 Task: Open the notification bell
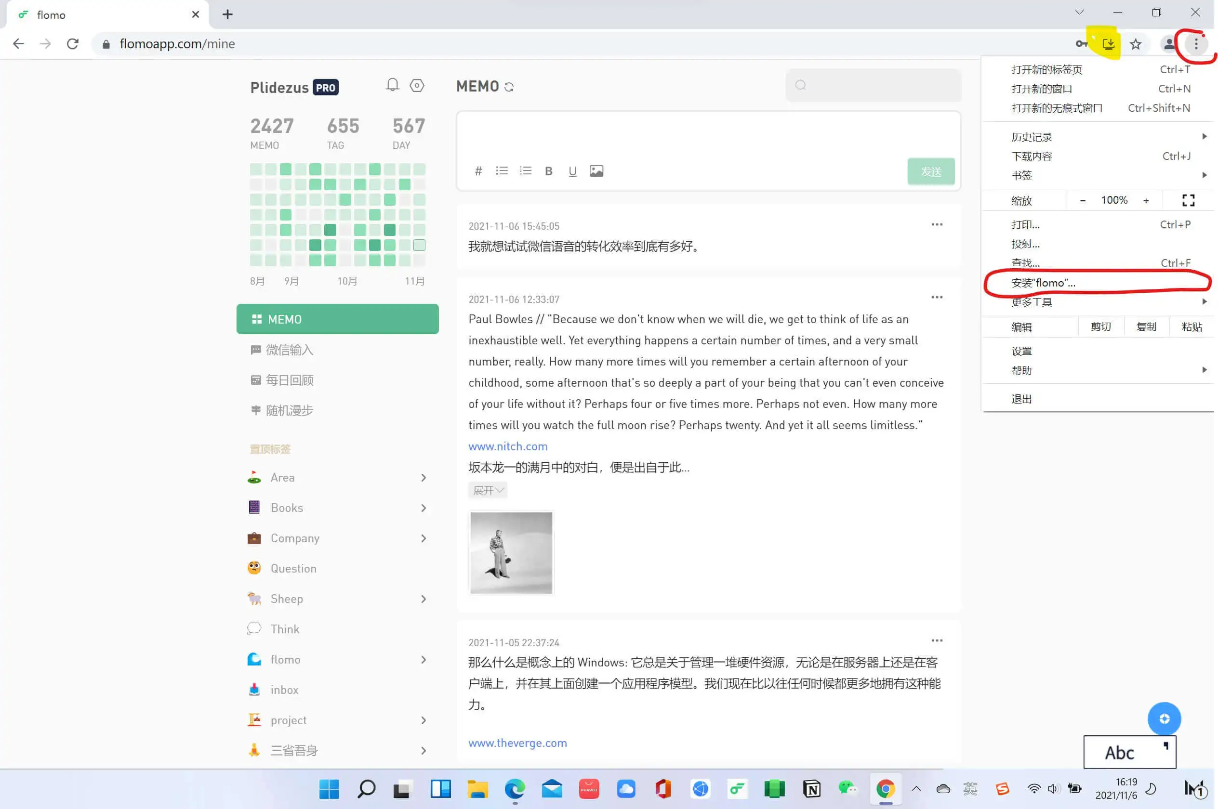coord(392,85)
